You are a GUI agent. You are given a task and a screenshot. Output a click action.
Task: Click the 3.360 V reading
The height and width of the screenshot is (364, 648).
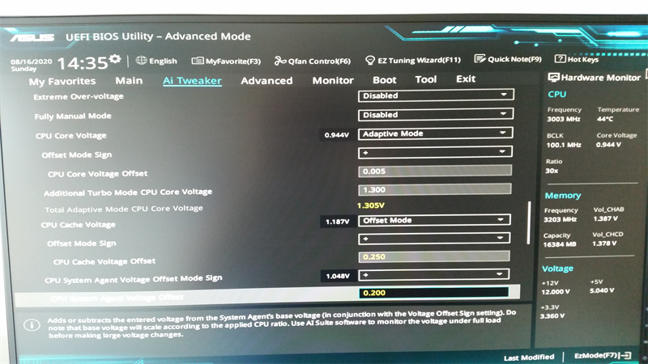(x=552, y=316)
